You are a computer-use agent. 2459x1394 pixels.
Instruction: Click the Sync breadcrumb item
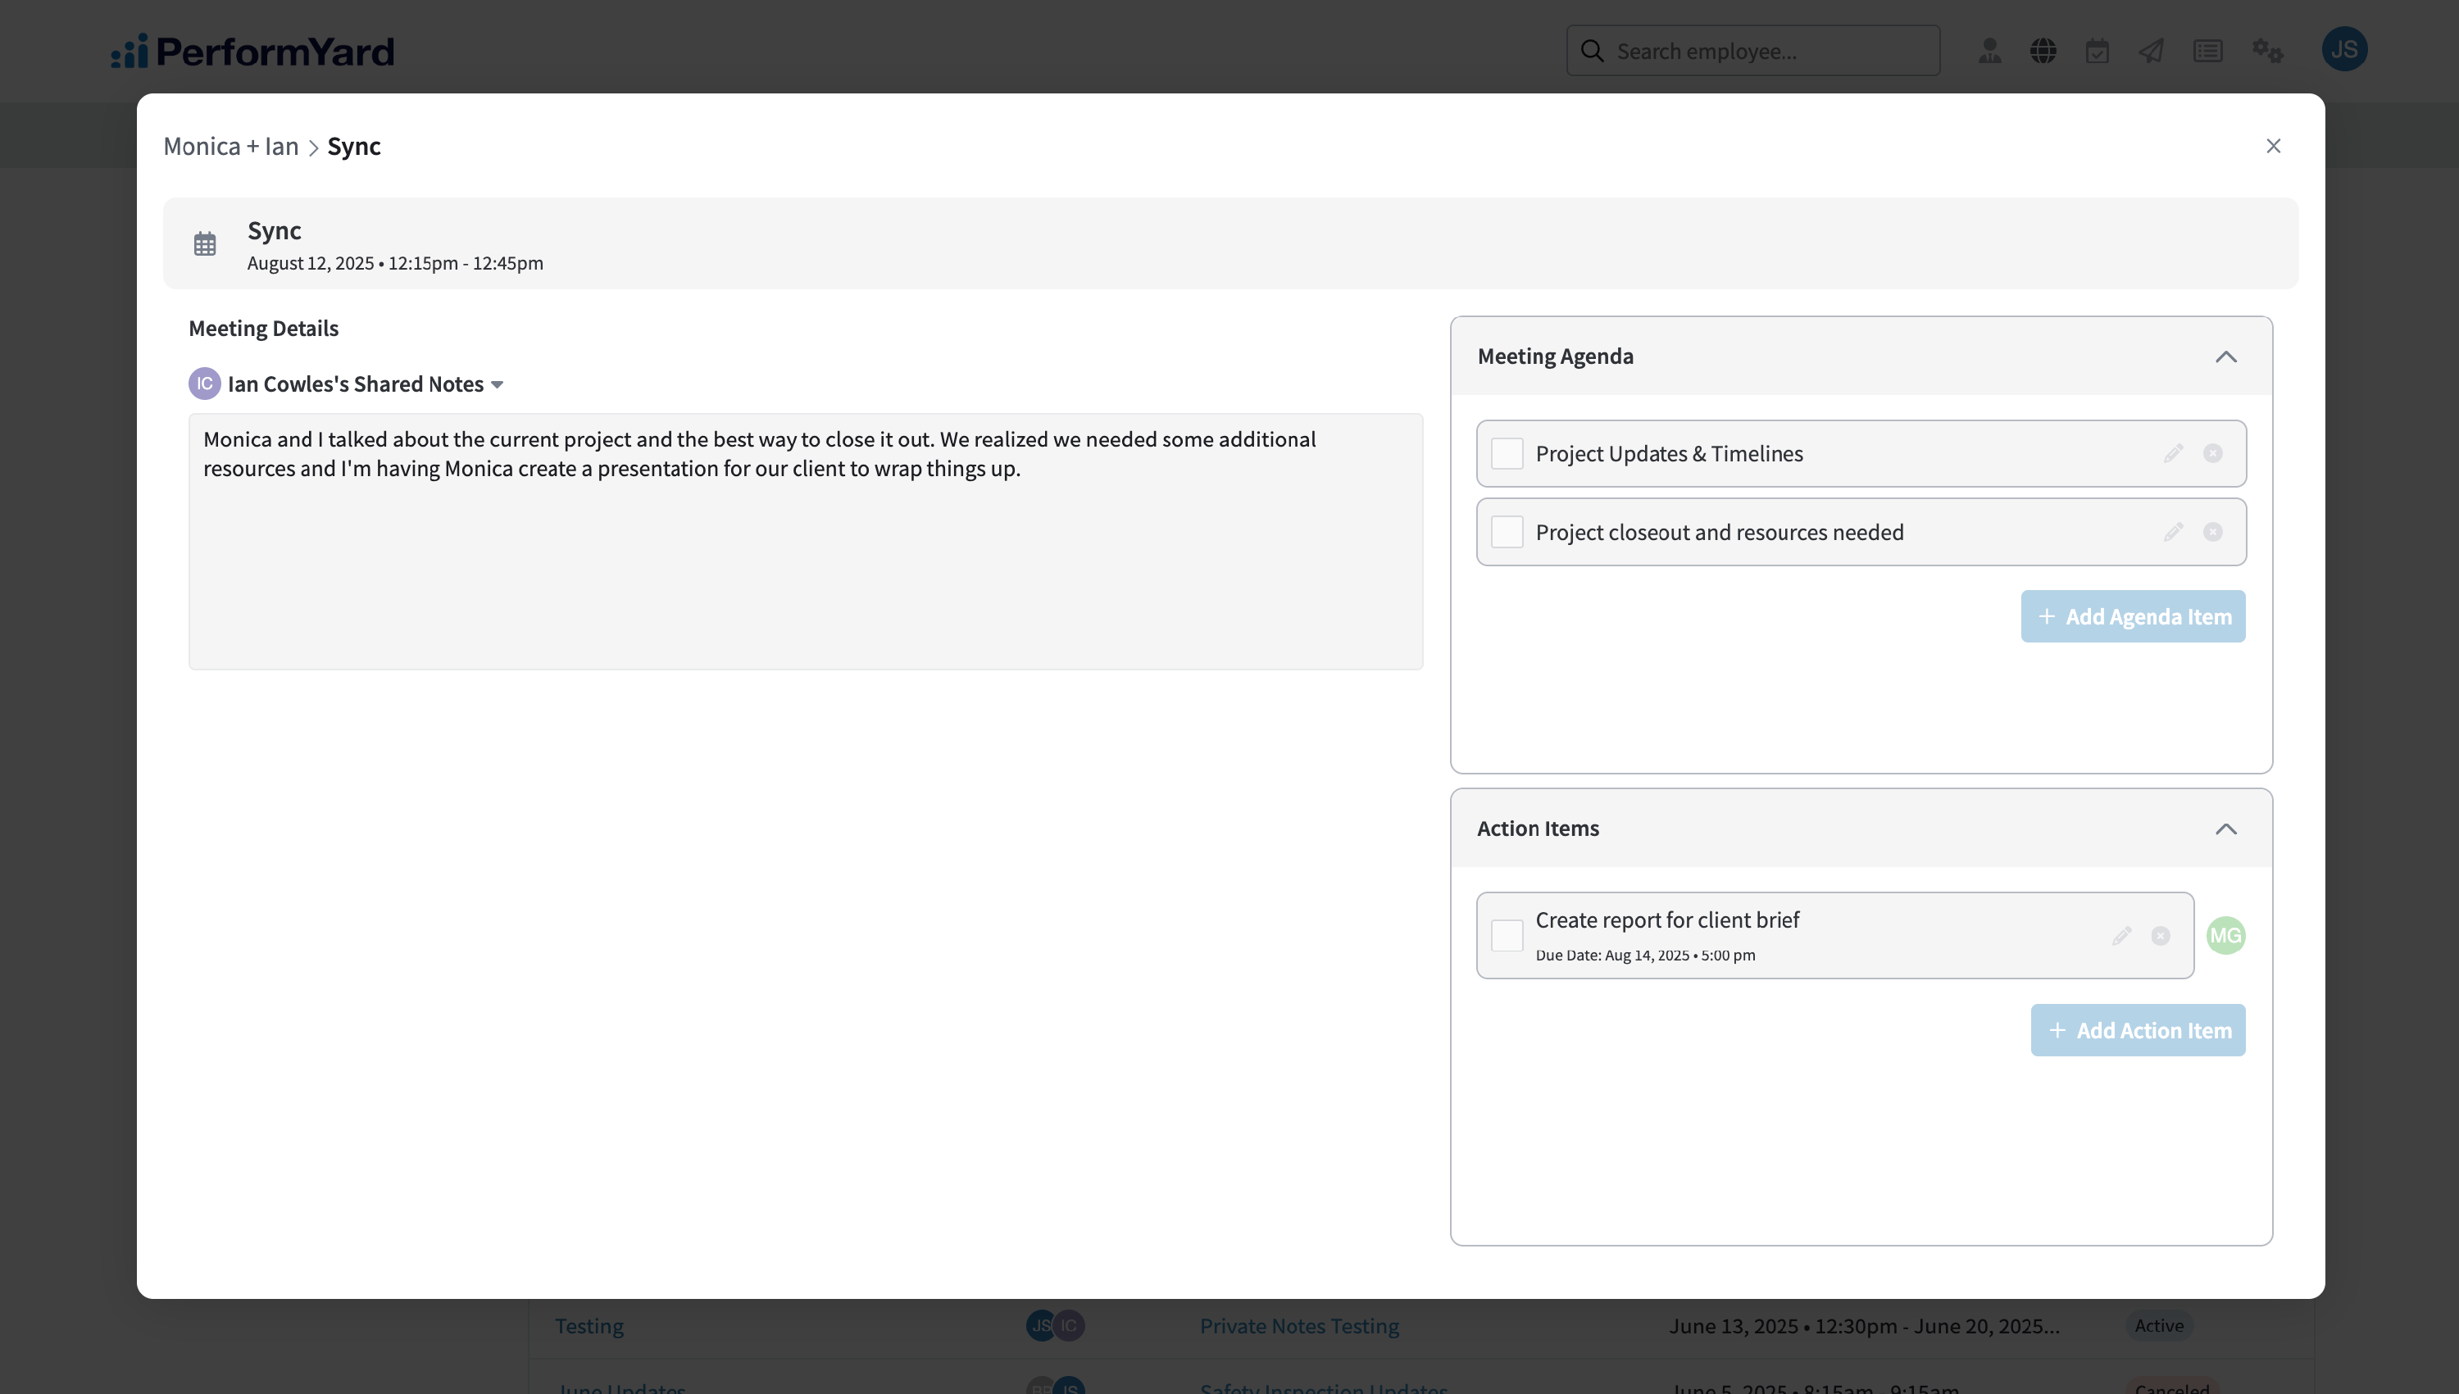[353, 146]
